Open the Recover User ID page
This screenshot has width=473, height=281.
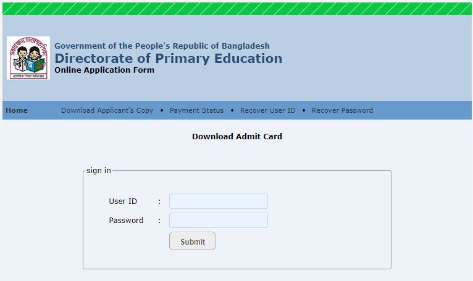point(267,110)
